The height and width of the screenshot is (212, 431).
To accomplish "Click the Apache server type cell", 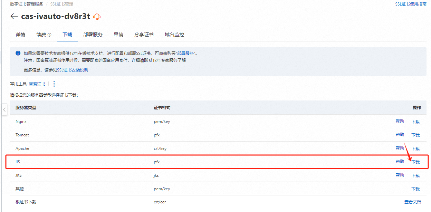I will (22, 148).
